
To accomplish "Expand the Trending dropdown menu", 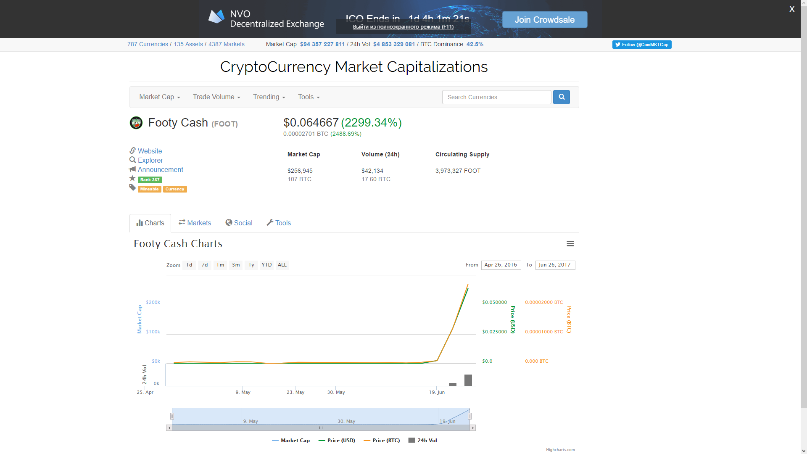I will tap(269, 97).
